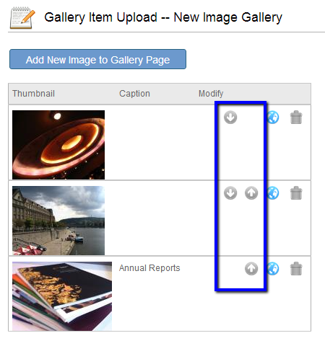Click Add New Image to Gallery Page
The height and width of the screenshot is (346, 325).
pos(97,59)
